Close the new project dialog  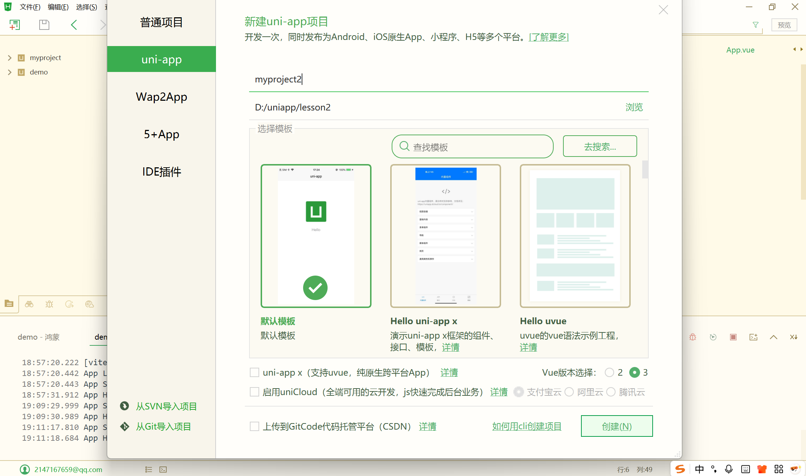pos(663,10)
